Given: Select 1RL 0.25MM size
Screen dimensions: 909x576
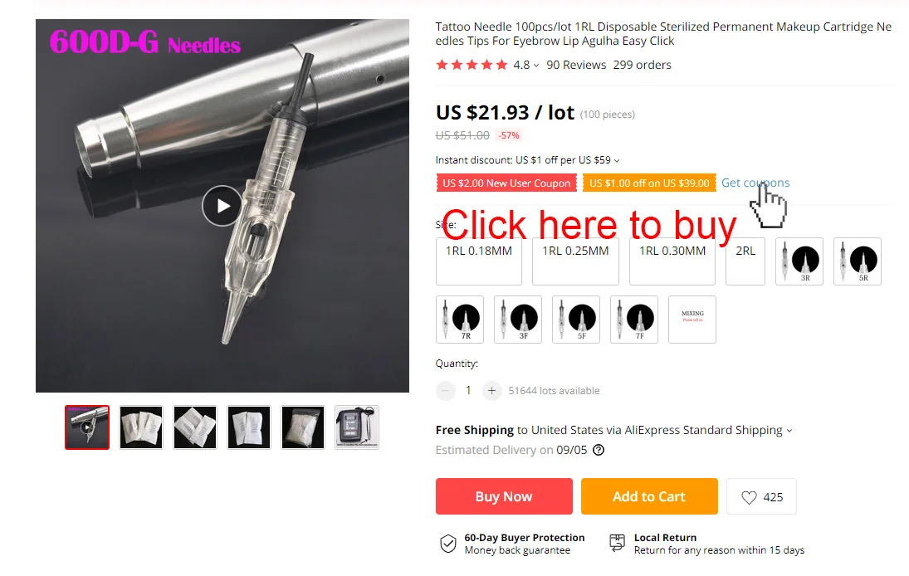Looking at the screenshot, I should [x=575, y=261].
